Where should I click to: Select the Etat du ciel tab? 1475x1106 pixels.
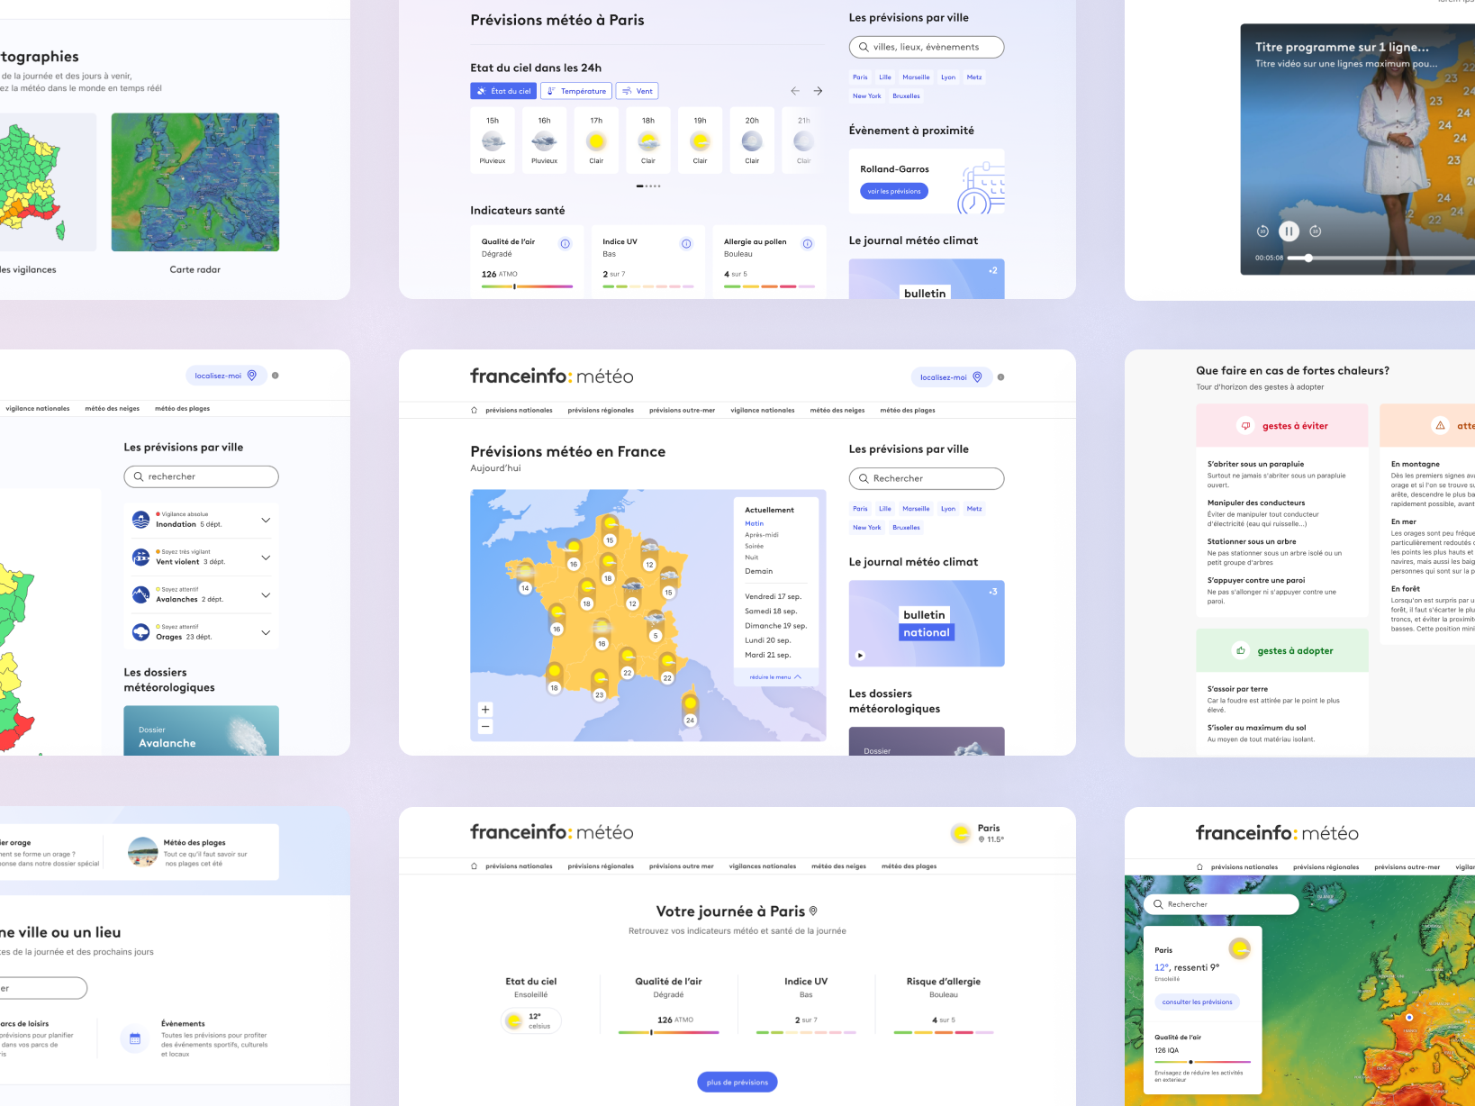pyautogui.click(x=503, y=91)
